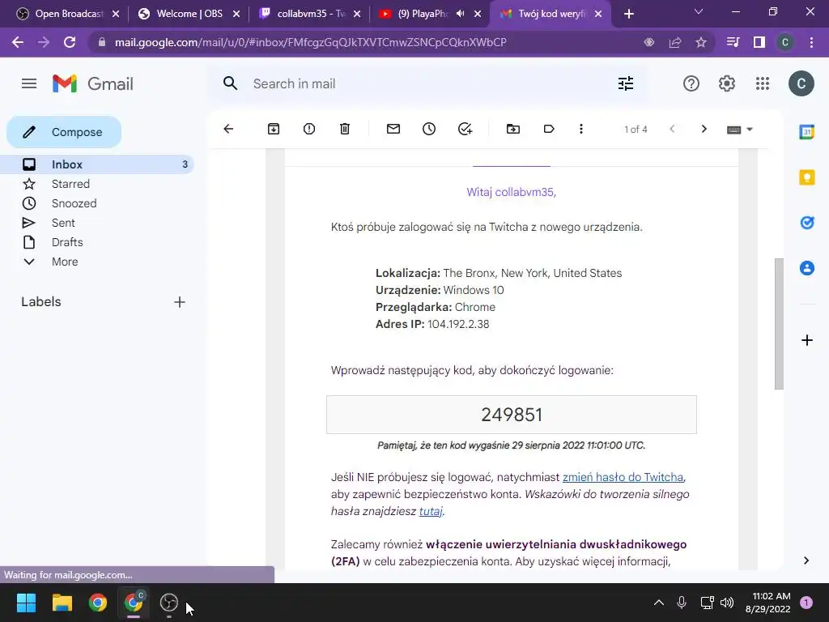Click the search magnifier icon
Viewport: 829px width, 622px height.
tap(230, 83)
